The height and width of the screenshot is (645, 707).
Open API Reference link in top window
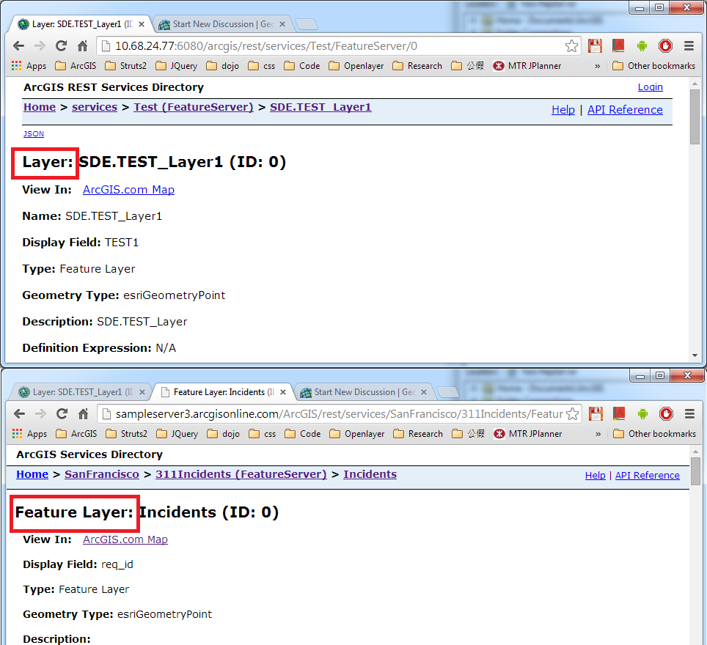(x=625, y=110)
